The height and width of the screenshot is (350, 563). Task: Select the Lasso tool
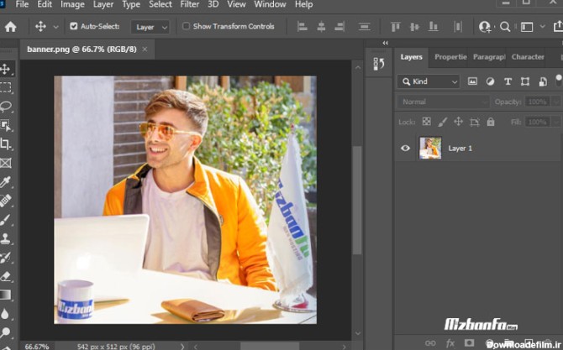click(6, 107)
